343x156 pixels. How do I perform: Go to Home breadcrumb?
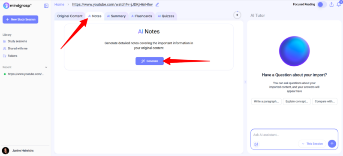coord(59,4)
